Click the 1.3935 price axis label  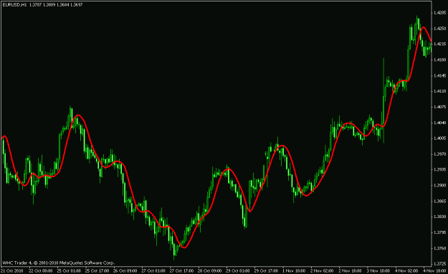(439, 169)
